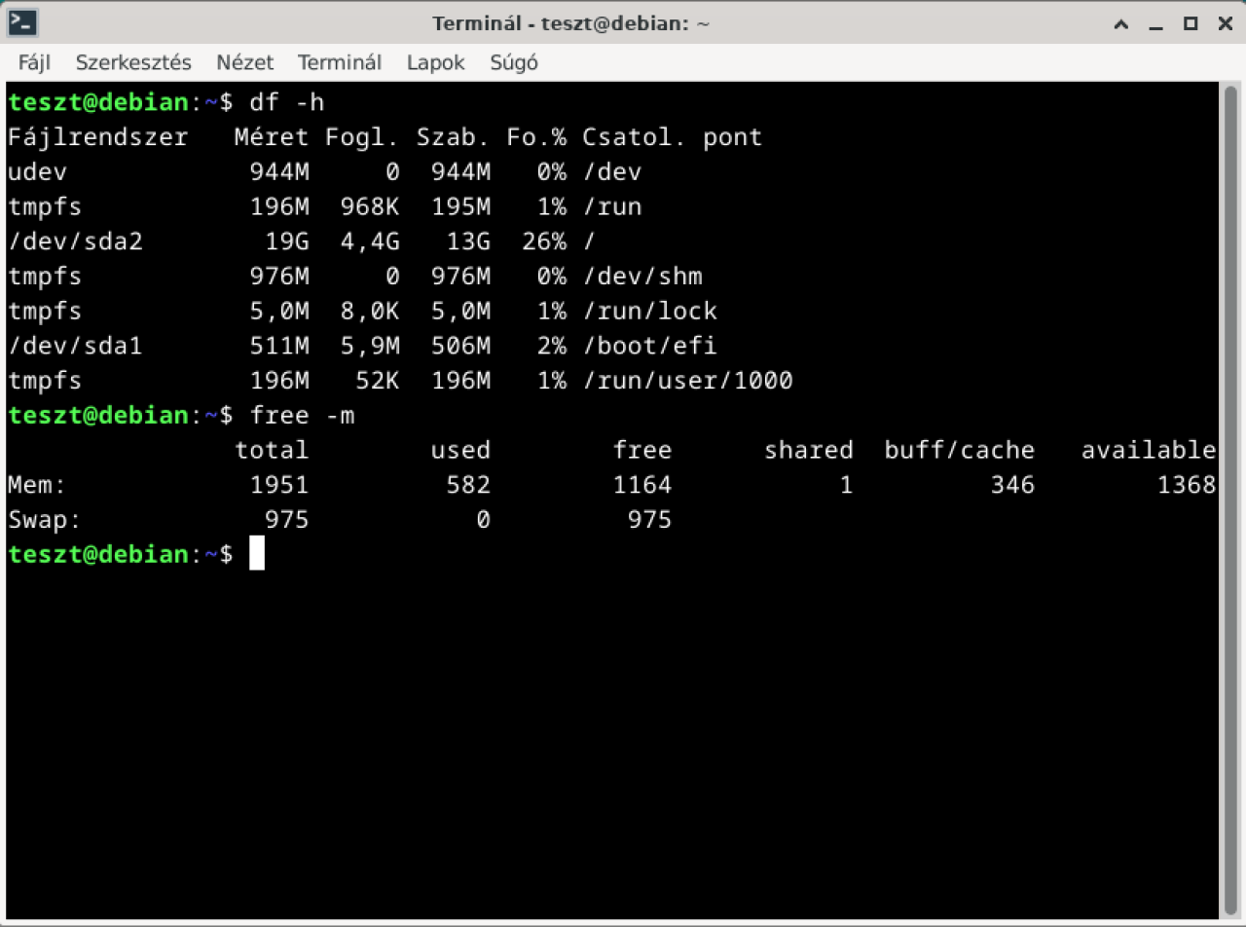The image size is (1246, 927).
Task: Click the 'df -h' command text
Action: pos(287,102)
